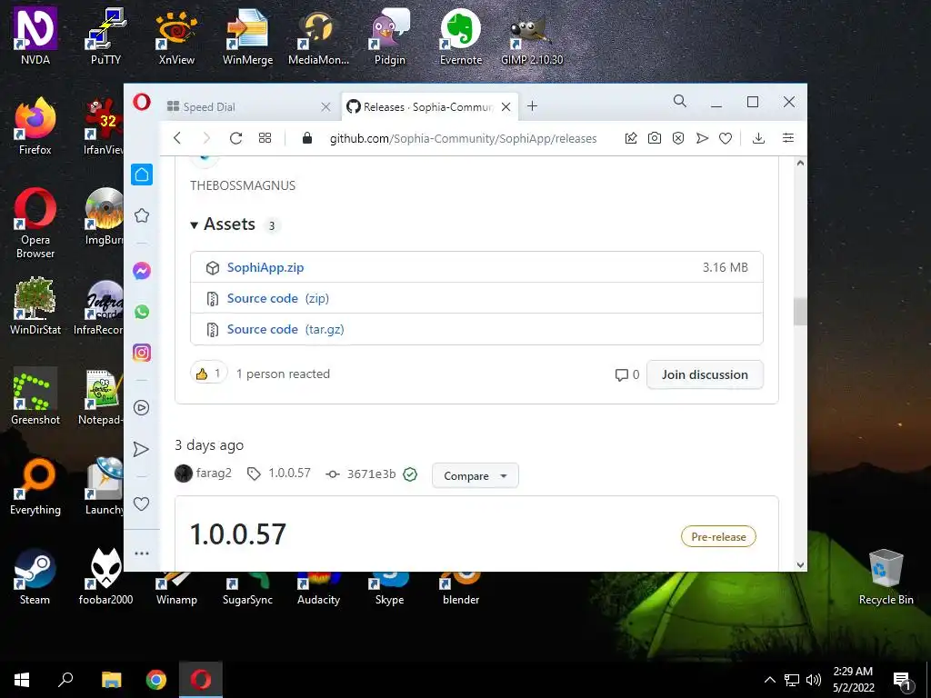Viewport: 931px width, 698px height.
Task: Open the Player icon in Opera sidebar
Action: [141, 408]
